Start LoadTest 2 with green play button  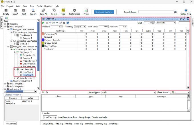tap(43, 23)
